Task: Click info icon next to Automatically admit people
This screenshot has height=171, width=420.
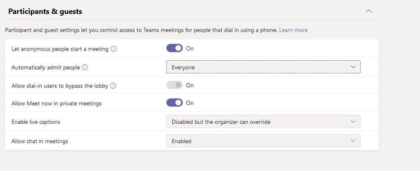Action: coord(85,67)
